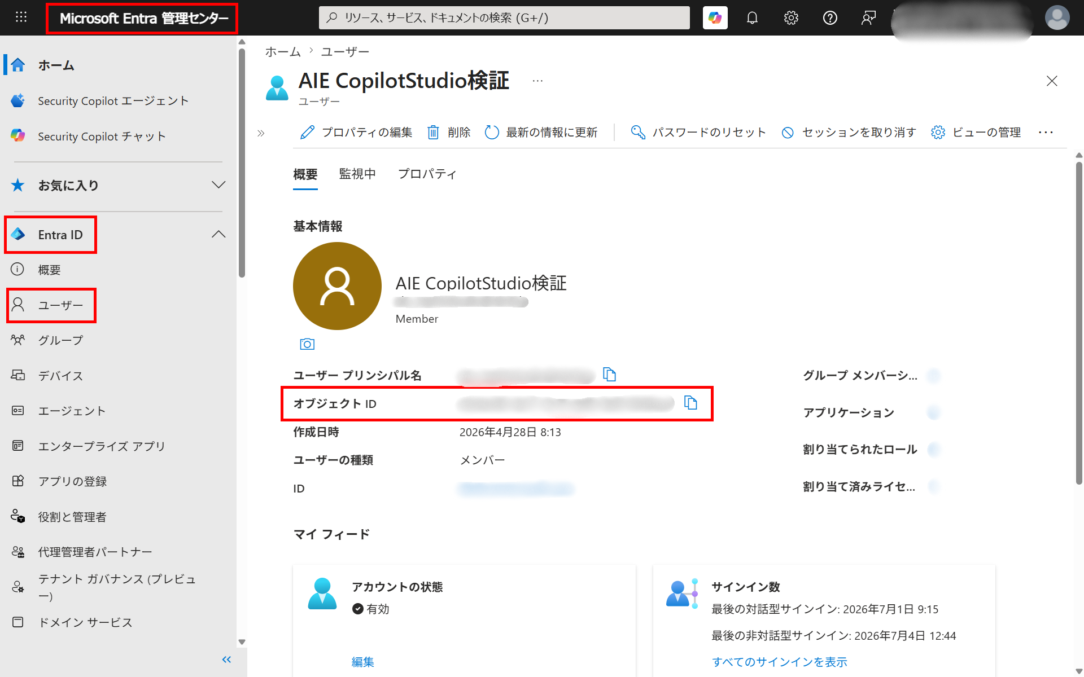1084x677 pixels.
Task: Select the 概要 tab
Action: pyautogui.click(x=305, y=174)
